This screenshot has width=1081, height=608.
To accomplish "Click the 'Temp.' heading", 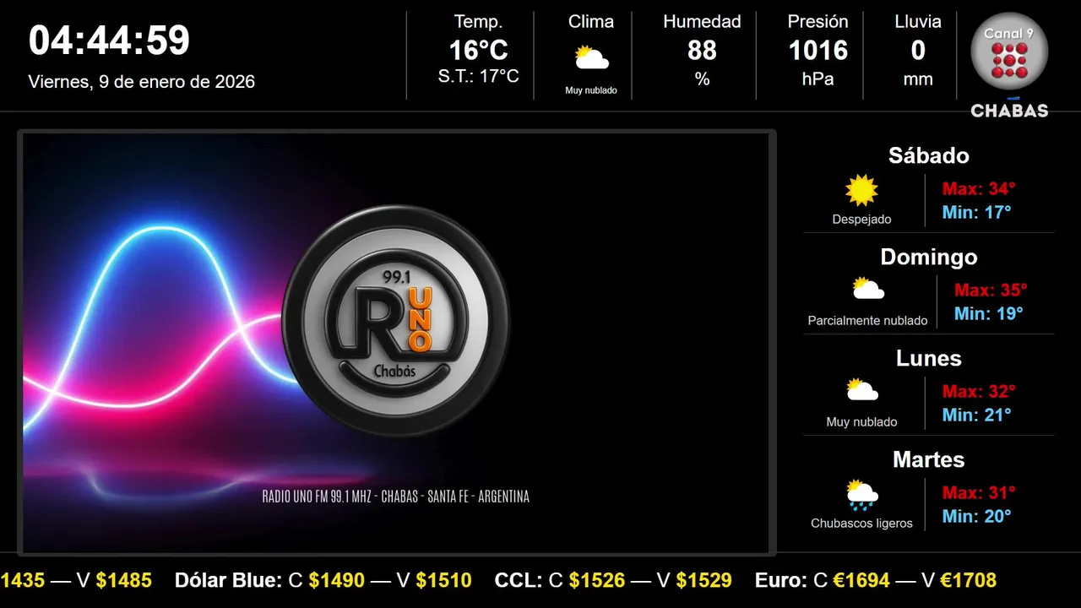I will (x=478, y=22).
